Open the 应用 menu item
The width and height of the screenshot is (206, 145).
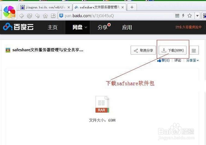127,27
